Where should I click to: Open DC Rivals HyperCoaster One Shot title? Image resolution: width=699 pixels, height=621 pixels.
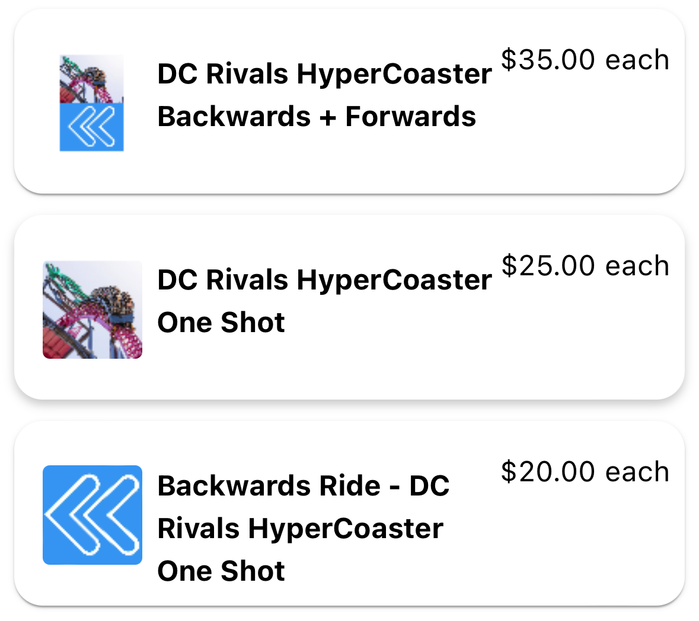click(x=324, y=301)
